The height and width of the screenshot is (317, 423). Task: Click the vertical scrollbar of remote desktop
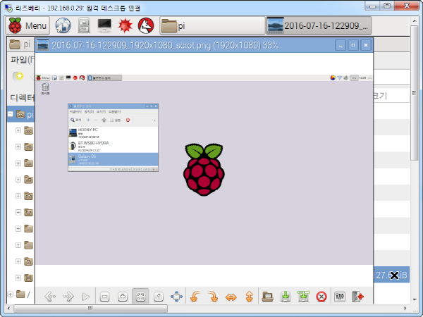click(x=414, y=93)
